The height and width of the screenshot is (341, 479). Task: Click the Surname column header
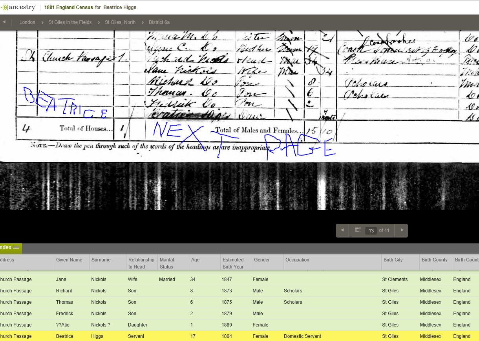101,260
